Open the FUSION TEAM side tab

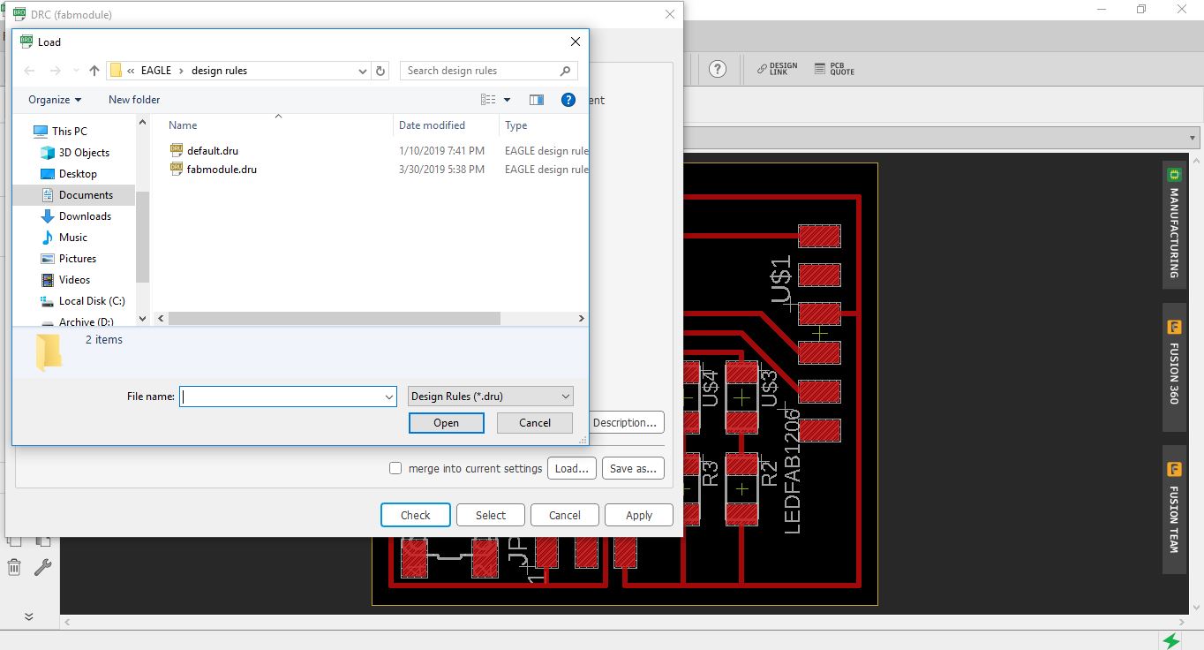(x=1174, y=510)
